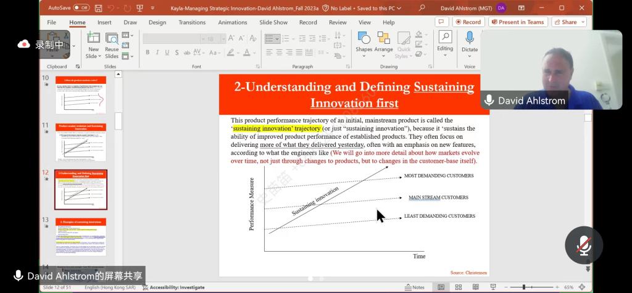Screen dimensions: 632x293
Task: Unmute the microphone in meeting overlay
Action: point(584,246)
